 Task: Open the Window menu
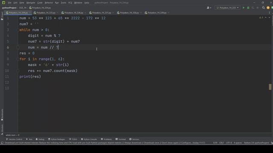tap(78, 3)
